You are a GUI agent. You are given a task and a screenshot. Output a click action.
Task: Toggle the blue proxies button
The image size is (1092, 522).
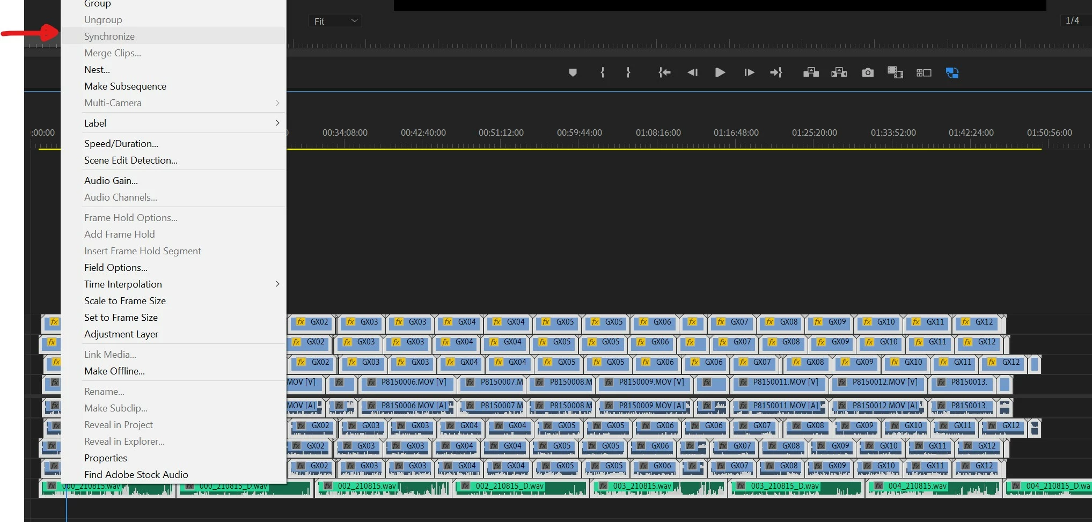(952, 72)
